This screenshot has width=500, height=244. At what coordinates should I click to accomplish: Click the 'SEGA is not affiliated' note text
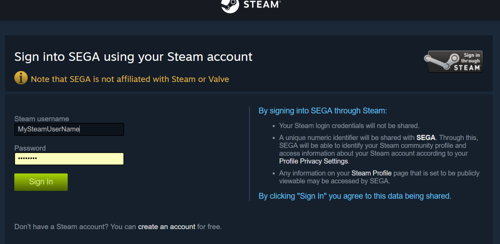(x=130, y=79)
